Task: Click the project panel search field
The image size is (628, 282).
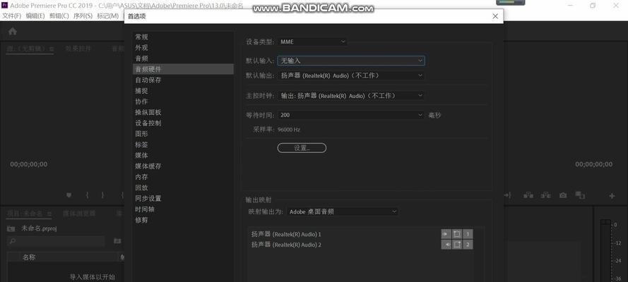Action: pyautogui.click(x=56, y=241)
